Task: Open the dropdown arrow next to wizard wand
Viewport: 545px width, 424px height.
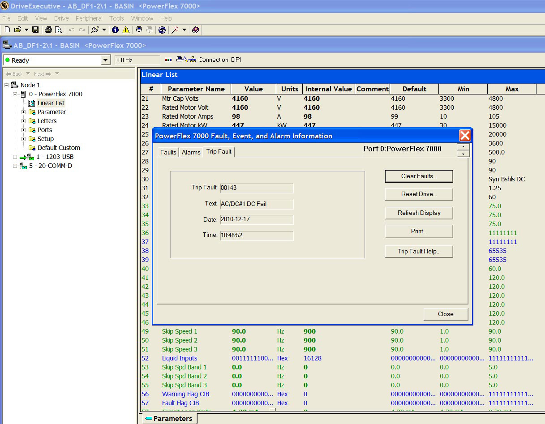Action: (x=184, y=30)
